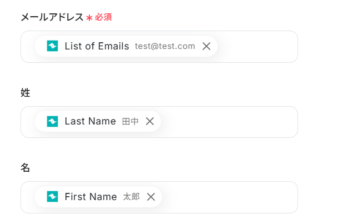
Task: Click the Last Name chip label
Action: [x=90, y=121]
